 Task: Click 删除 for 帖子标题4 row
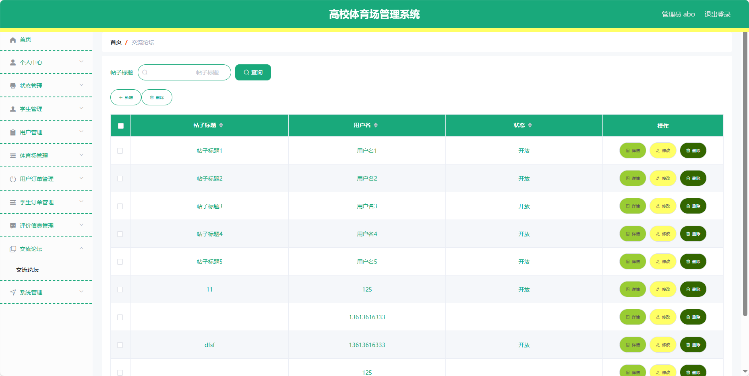tap(693, 234)
